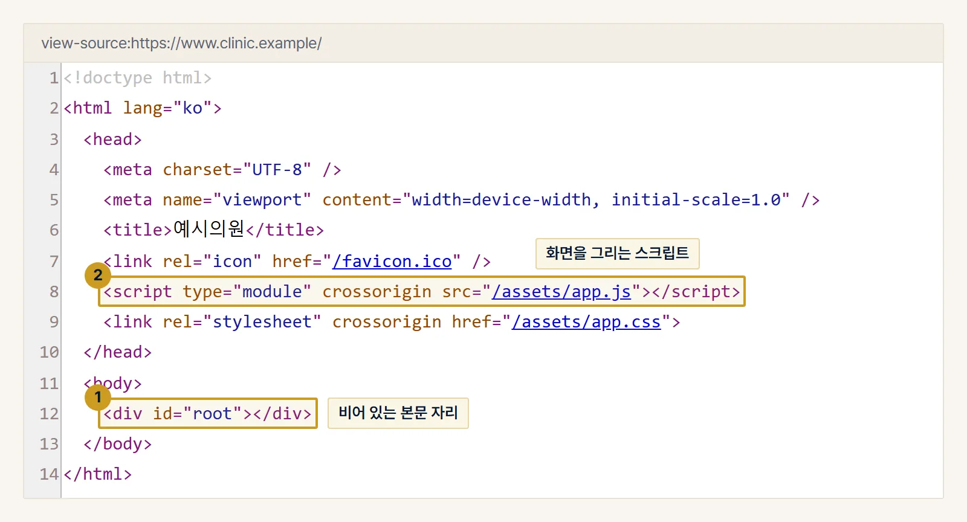Click the opening <head> tag
967x522 pixels.
[112, 140]
